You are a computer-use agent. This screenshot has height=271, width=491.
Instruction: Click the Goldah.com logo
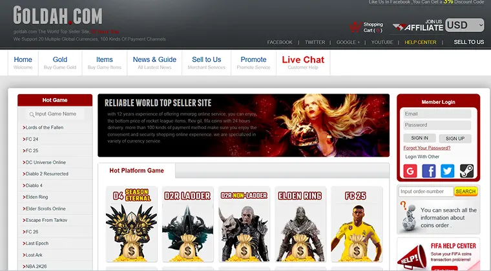point(58,15)
